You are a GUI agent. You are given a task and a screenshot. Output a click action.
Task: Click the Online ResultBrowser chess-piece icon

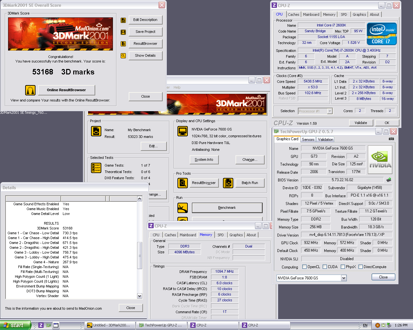point(30,90)
